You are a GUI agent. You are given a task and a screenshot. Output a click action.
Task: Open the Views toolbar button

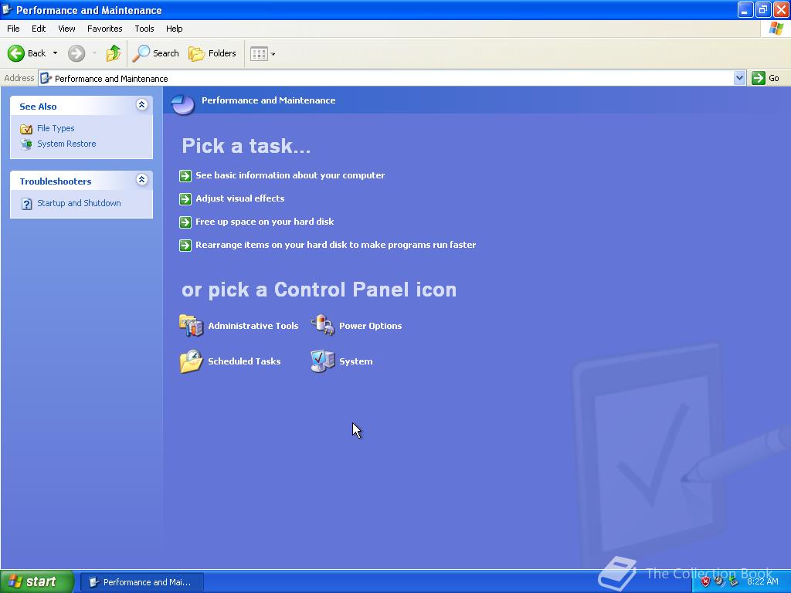tap(263, 53)
